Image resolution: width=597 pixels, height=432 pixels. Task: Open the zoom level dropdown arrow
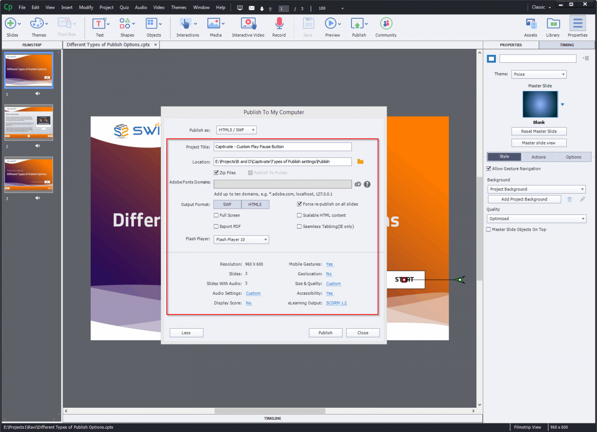tap(342, 8)
